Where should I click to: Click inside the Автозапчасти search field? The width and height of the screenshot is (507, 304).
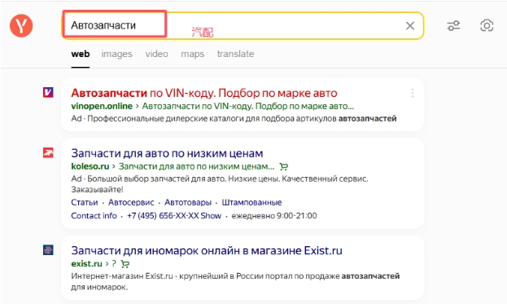pyautogui.click(x=243, y=25)
